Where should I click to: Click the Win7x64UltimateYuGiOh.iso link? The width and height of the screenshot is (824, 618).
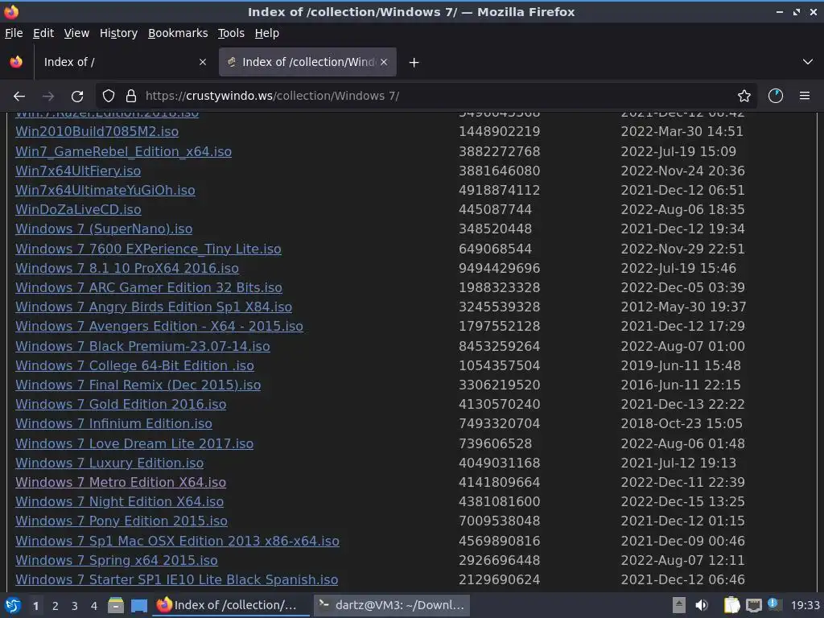(x=105, y=190)
